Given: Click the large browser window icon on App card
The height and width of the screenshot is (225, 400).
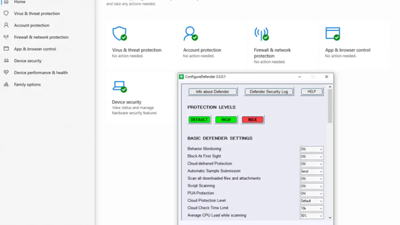Looking at the screenshot, I should [333, 34].
